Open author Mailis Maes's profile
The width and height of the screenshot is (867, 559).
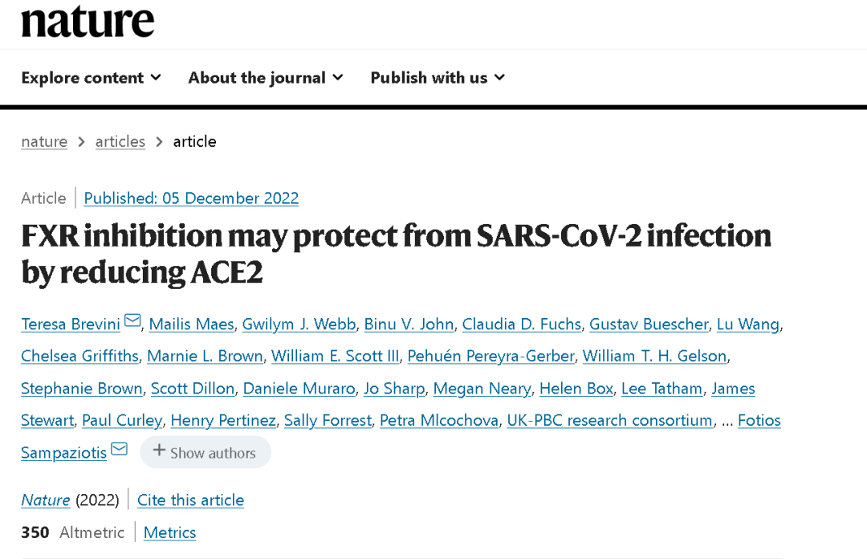pos(192,324)
